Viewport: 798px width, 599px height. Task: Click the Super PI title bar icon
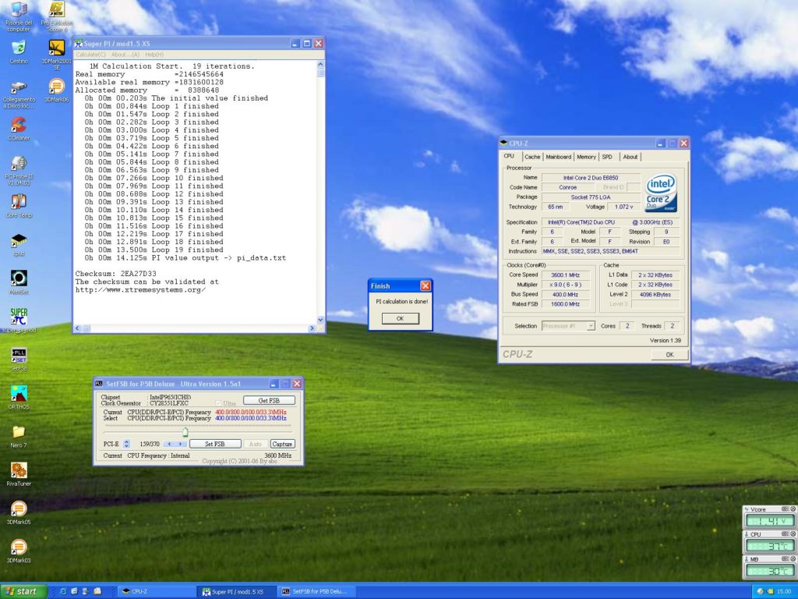[x=79, y=44]
